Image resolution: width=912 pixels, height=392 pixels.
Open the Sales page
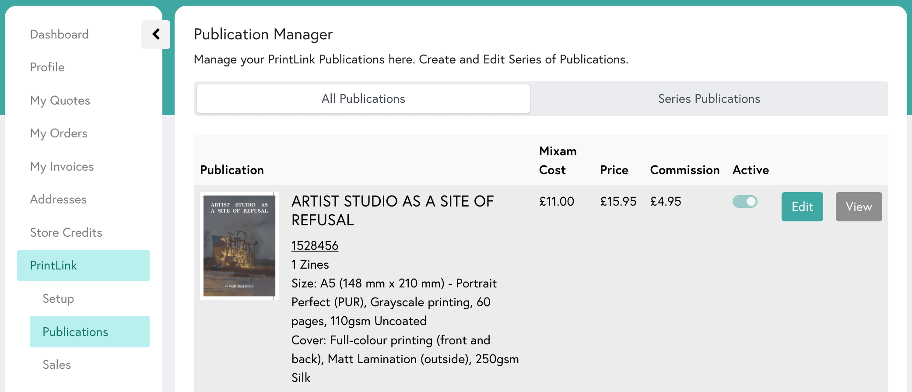pyautogui.click(x=56, y=364)
